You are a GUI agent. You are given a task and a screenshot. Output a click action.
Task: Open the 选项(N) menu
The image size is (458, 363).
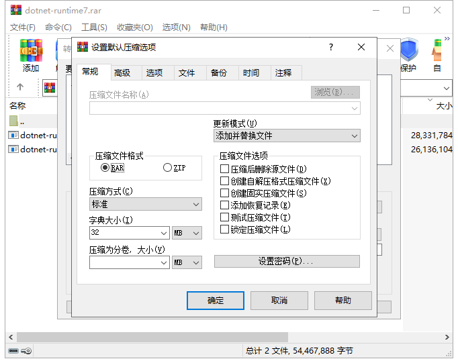[176, 27]
